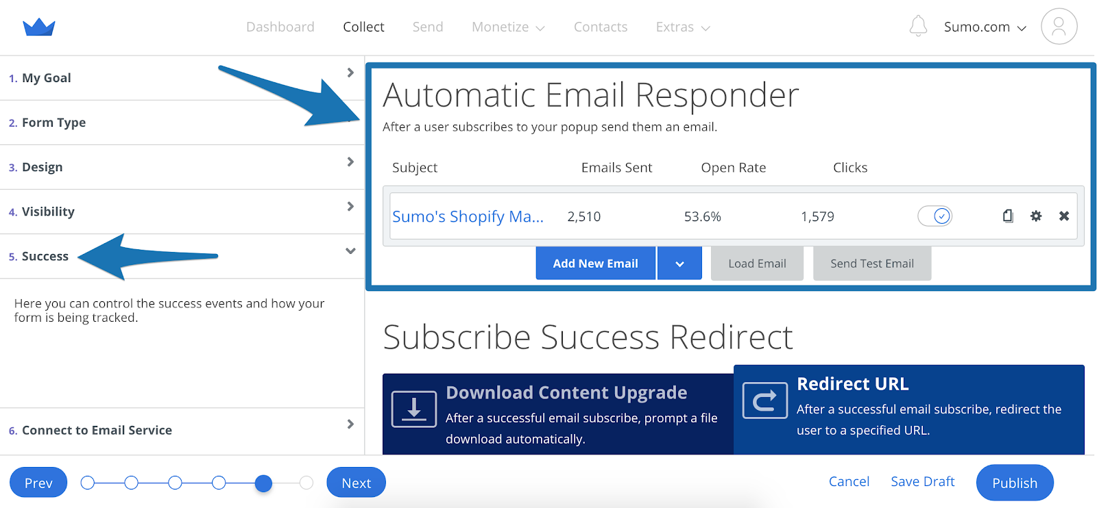Select the Redirect URL card

tap(909, 409)
